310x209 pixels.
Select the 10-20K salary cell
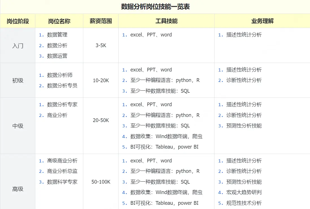(x=101, y=80)
